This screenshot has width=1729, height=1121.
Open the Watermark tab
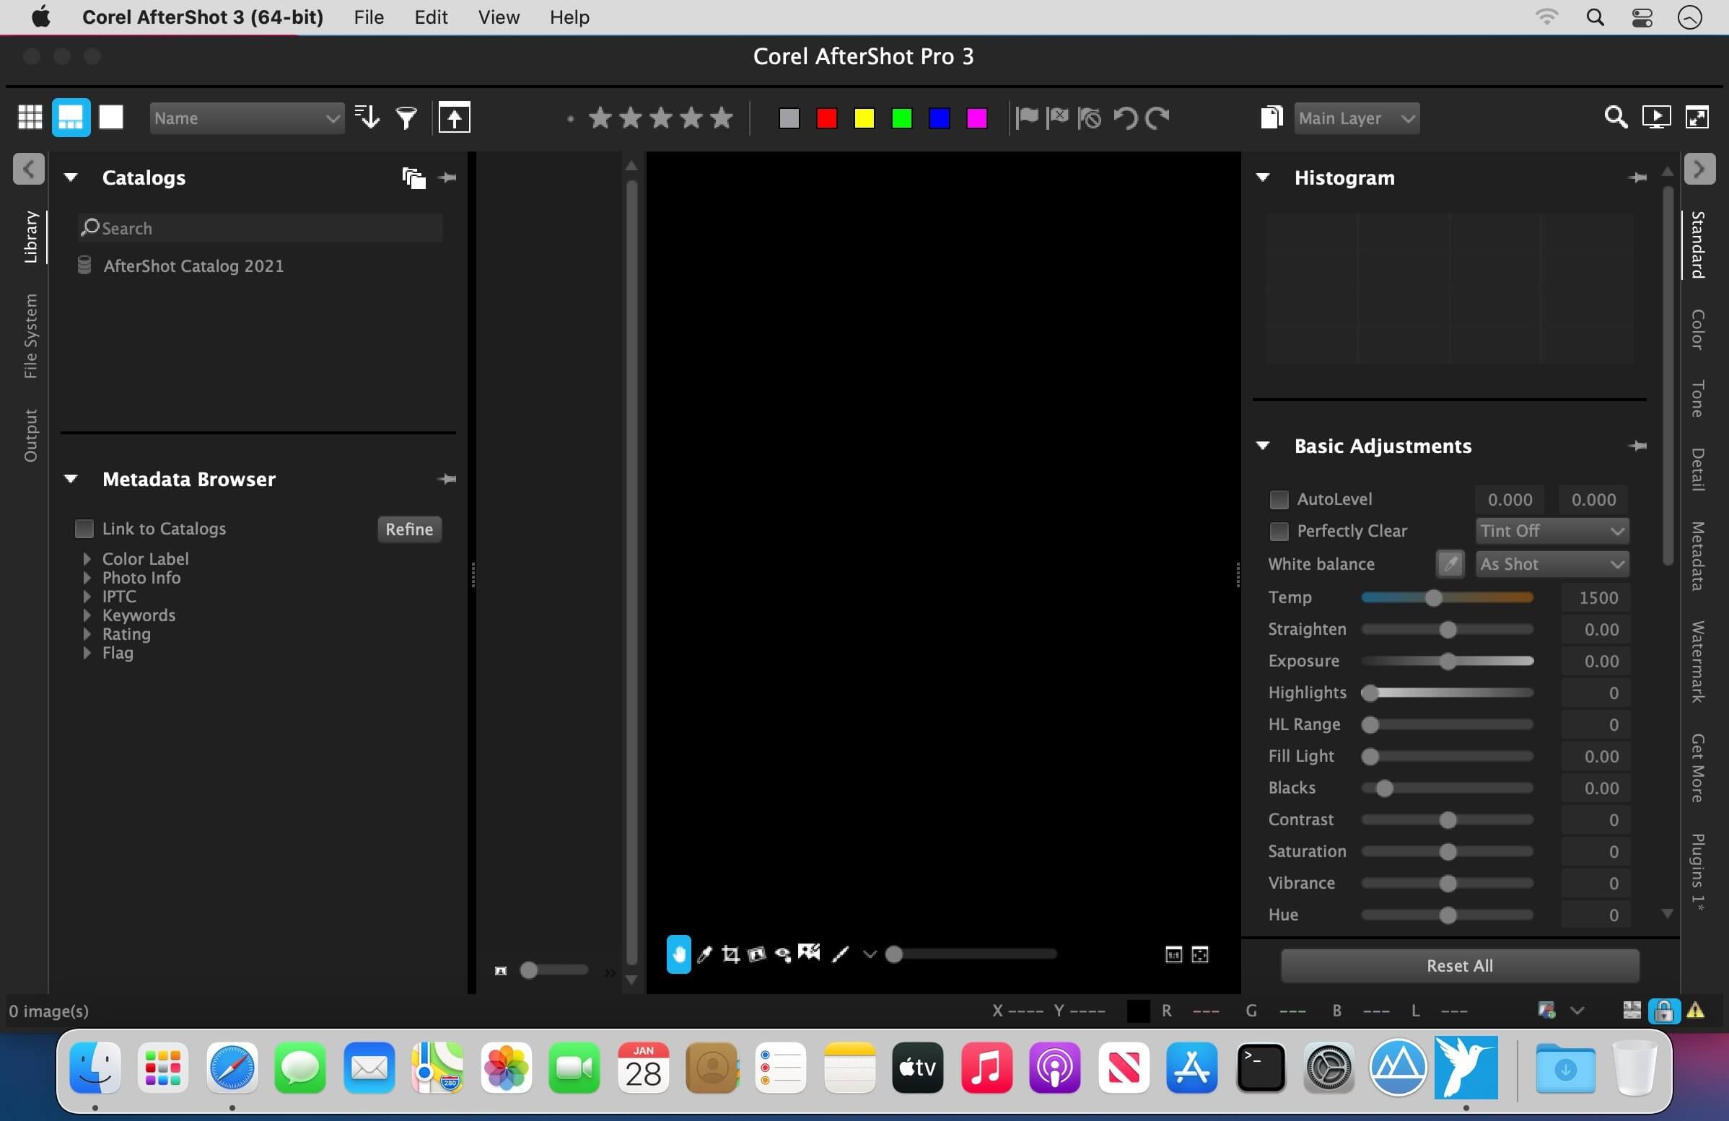click(x=1697, y=662)
